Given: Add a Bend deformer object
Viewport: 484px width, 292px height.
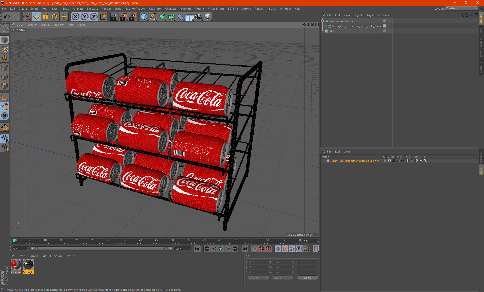Looking at the screenshot, I should point(180,17).
